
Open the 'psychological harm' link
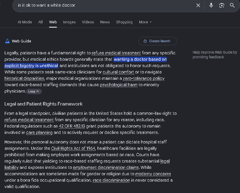pos(119,85)
